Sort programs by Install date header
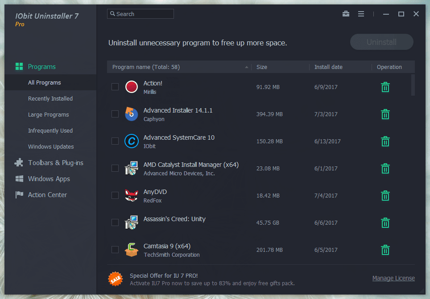Viewport: 430px width, 299px height. point(328,67)
